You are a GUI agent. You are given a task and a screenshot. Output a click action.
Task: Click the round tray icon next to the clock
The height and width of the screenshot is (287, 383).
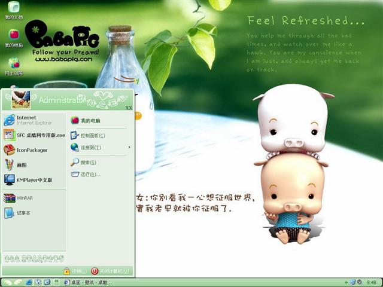pos(360,282)
